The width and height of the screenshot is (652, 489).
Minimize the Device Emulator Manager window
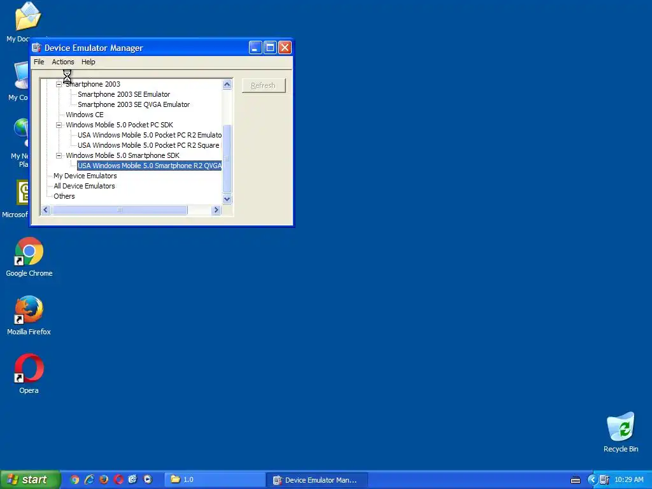pos(255,47)
